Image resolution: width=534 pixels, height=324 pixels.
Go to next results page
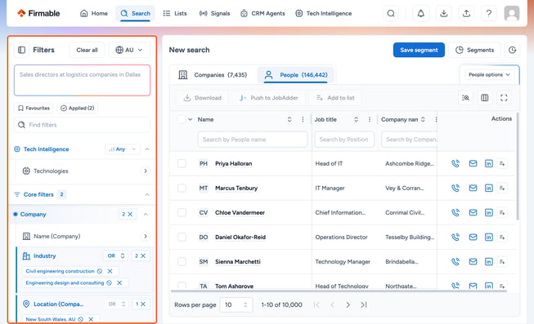348,305
